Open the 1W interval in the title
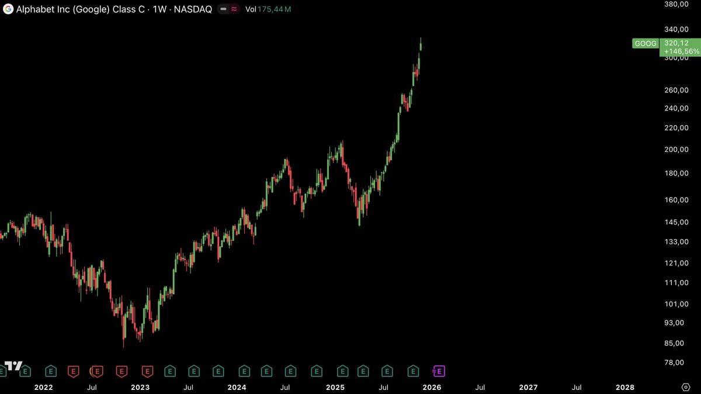This screenshot has width=701, height=394. click(x=159, y=9)
